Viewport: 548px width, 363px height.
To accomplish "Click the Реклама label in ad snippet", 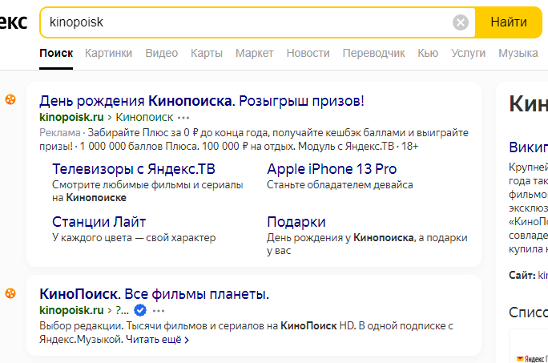I will click(x=60, y=133).
